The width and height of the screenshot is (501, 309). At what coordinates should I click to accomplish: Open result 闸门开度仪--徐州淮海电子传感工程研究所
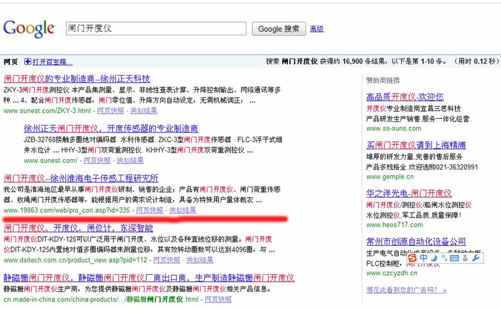pyautogui.click(x=81, y=178)
